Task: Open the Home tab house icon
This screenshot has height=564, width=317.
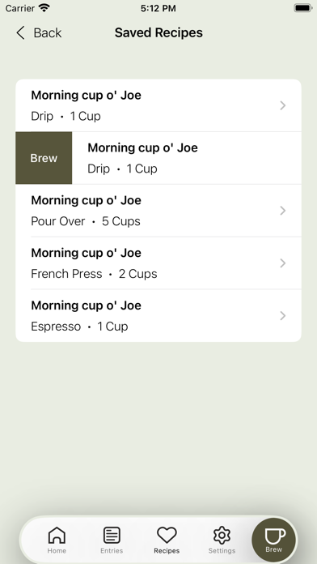Action: pos(57,535)
